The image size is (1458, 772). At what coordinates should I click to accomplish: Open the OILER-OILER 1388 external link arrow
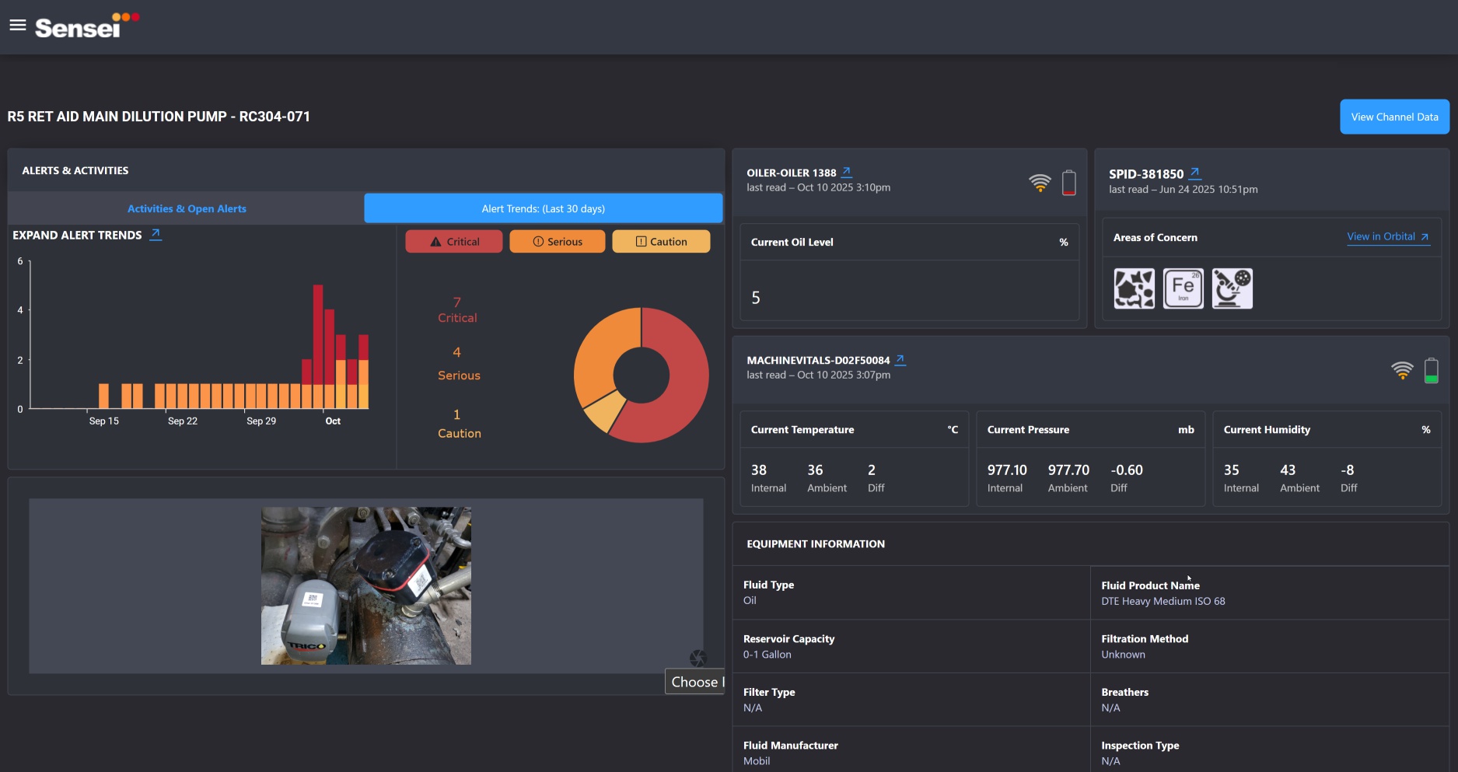point(847,172)
